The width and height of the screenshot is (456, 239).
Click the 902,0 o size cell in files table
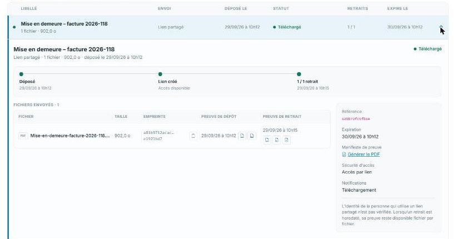[122, 136]
